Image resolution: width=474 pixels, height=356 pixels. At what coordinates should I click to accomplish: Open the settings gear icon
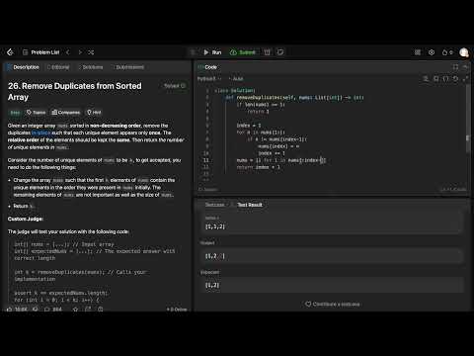[432, 52]
